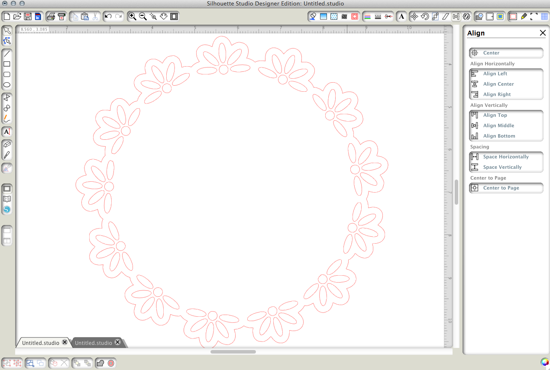Image resolution: width=550 pixels, height=370 pixels.
Task: Open the Fill Pattern window icon
Action: pyautogui.click(x=334, y=16)
